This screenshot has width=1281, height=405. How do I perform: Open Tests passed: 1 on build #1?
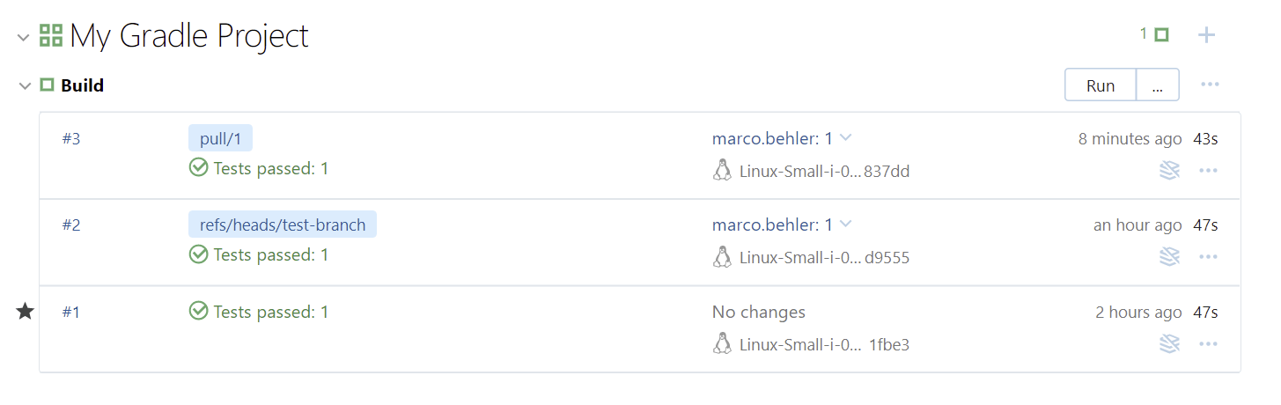(x=270, y=312)
